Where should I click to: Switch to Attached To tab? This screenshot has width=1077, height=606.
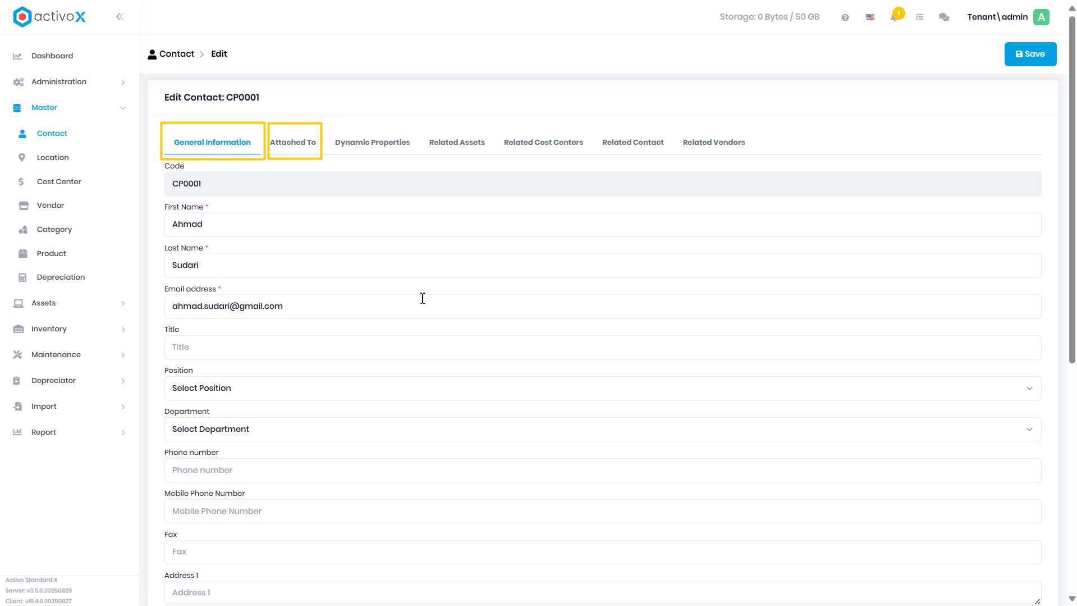[293, 143]
